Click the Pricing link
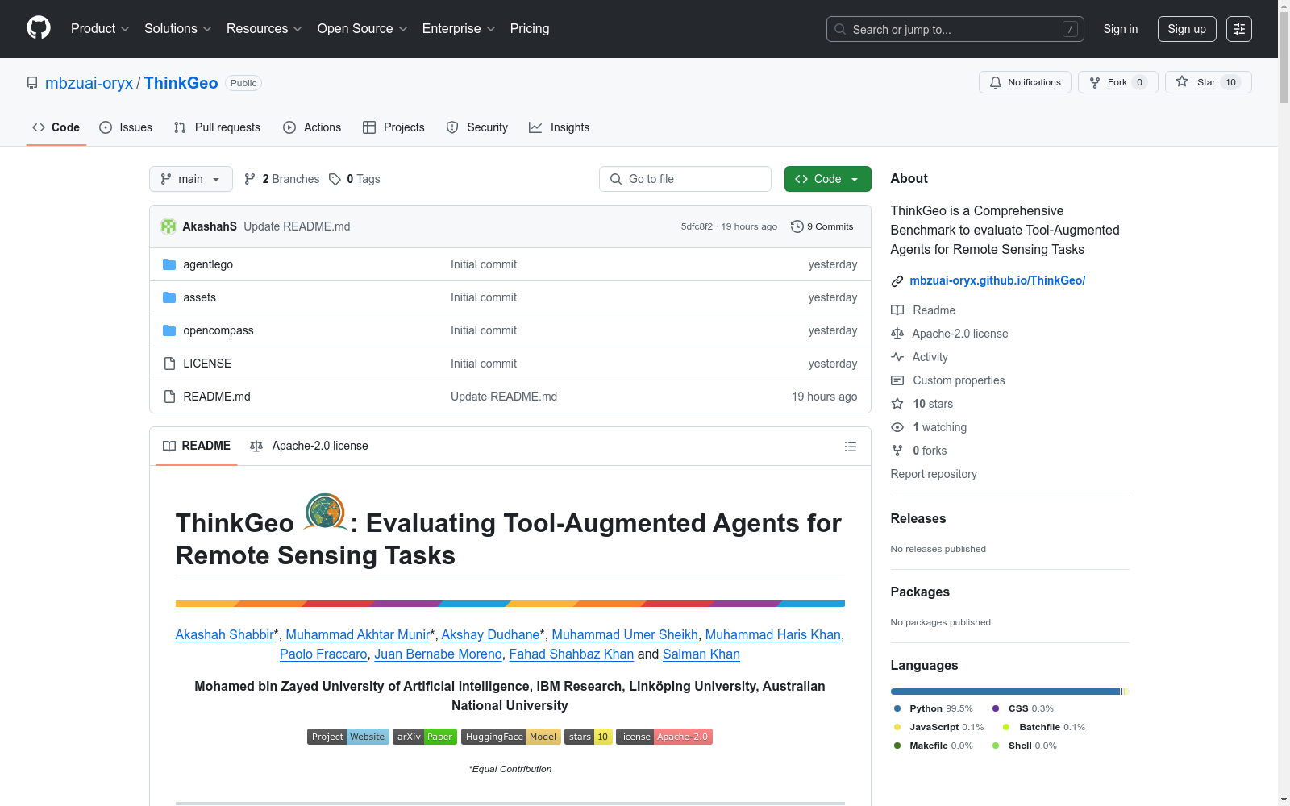 pyautogui.click(x=530, y=29)
